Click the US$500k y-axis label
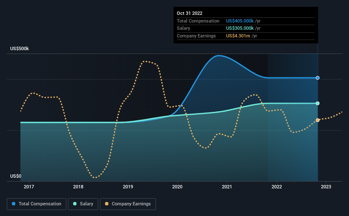Viewport: 349px width, 216px height. pos(20,48)
